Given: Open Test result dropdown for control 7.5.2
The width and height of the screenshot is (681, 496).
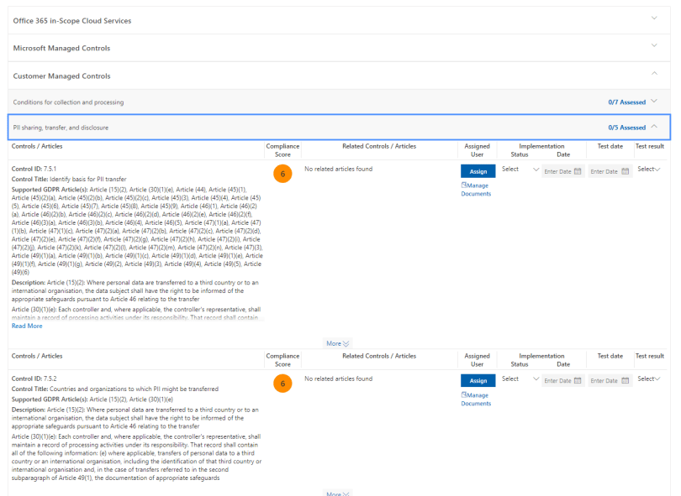Looking at the screenshot, I should coord(648,380).
